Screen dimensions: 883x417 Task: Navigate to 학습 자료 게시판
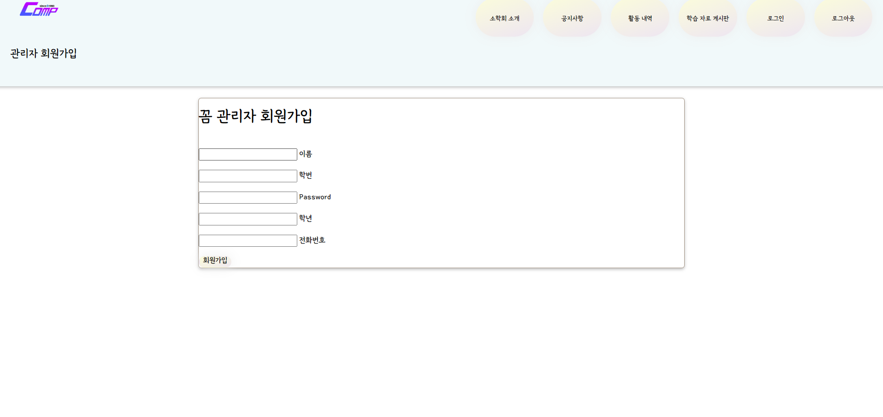tap(707, 19)
